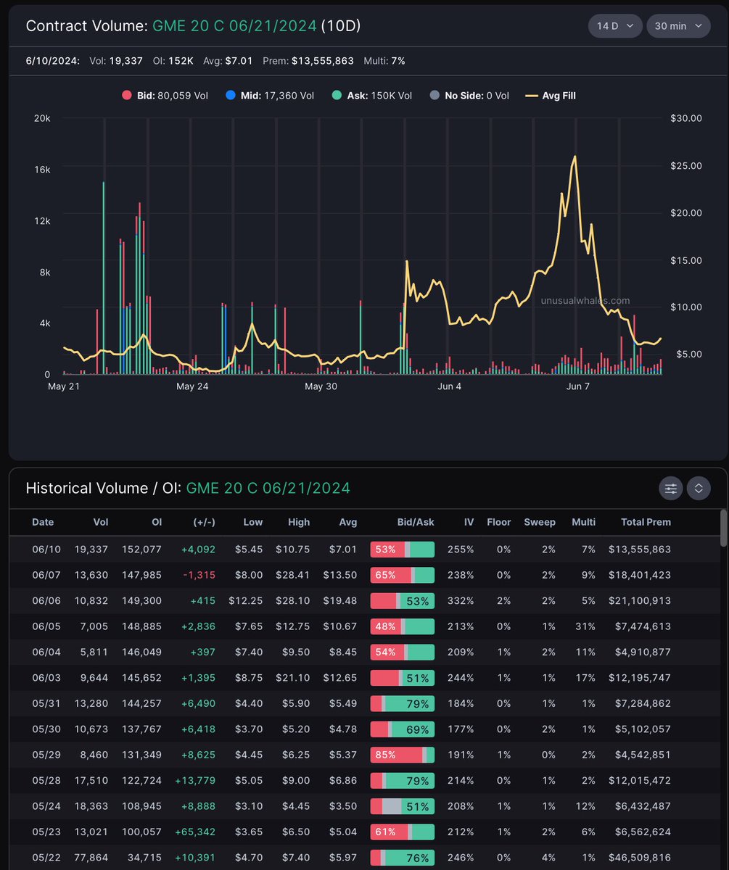Click the GME 20 C contract title link in chart
The width and height of the screenshot is (729, 870).
[234, 26]
